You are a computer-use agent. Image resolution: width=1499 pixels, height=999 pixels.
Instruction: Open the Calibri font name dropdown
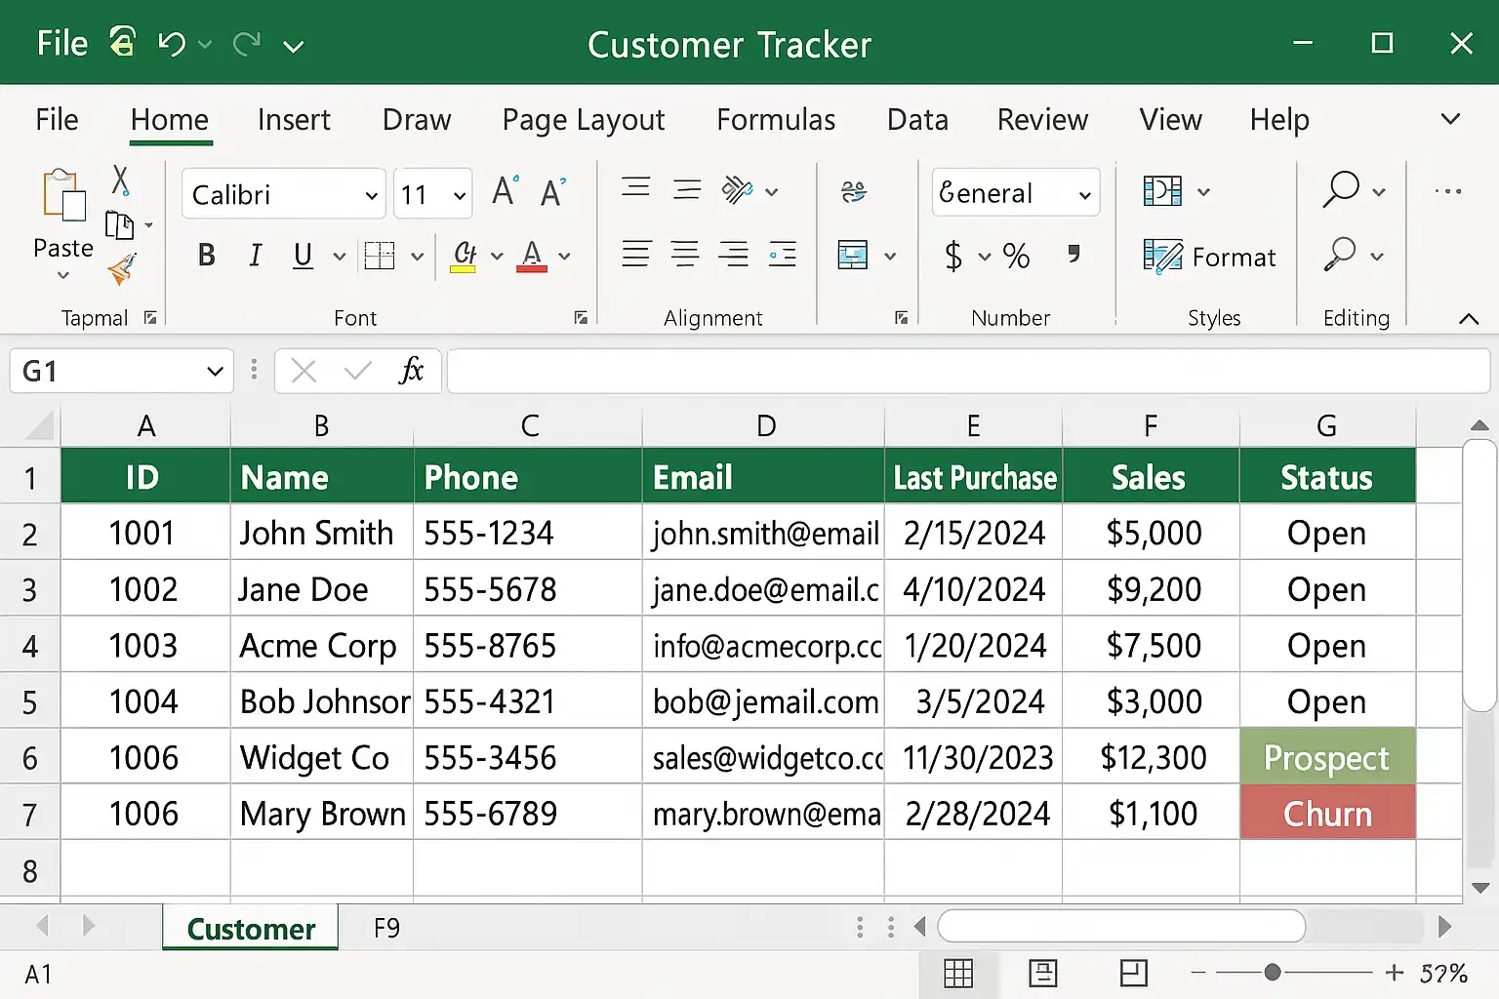click(x=371, y=195)
